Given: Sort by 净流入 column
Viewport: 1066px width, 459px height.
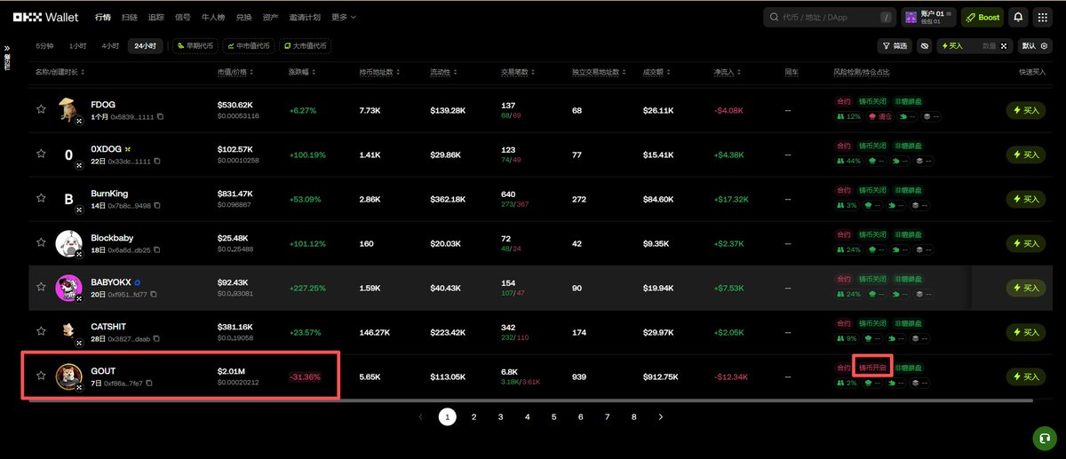Looking at the screenshot, I should pyautogui.click(x=728, y=71).
